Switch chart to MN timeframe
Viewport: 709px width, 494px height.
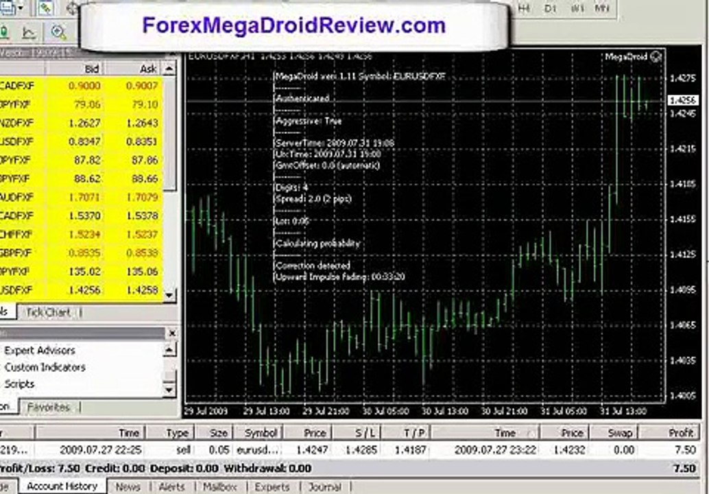[602, 8]
